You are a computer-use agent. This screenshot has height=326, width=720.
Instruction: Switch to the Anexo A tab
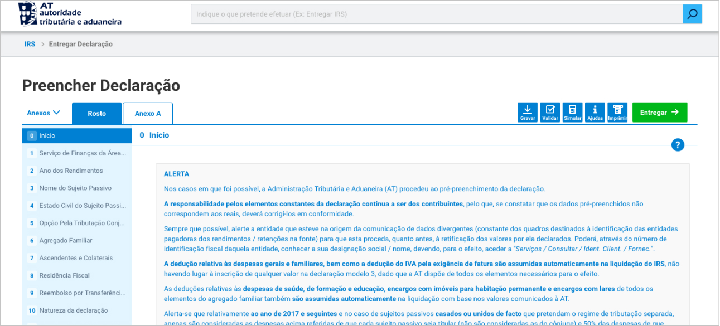[148, 113]
